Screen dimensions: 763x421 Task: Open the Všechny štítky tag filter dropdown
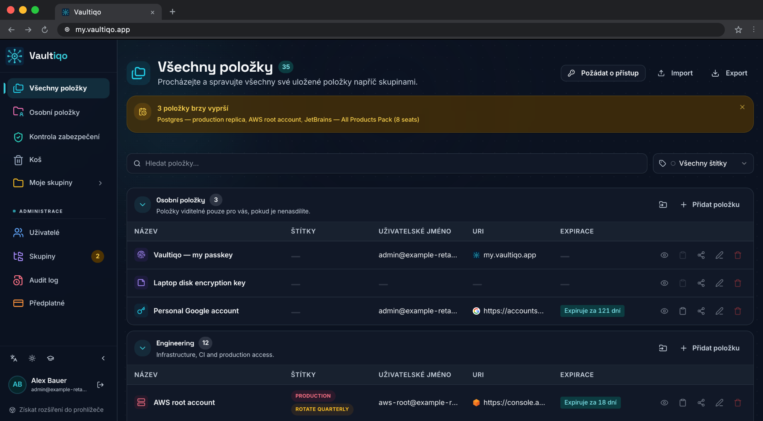coord(703,164)
